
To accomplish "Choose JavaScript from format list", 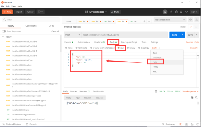I will click(x=167, y=57).
